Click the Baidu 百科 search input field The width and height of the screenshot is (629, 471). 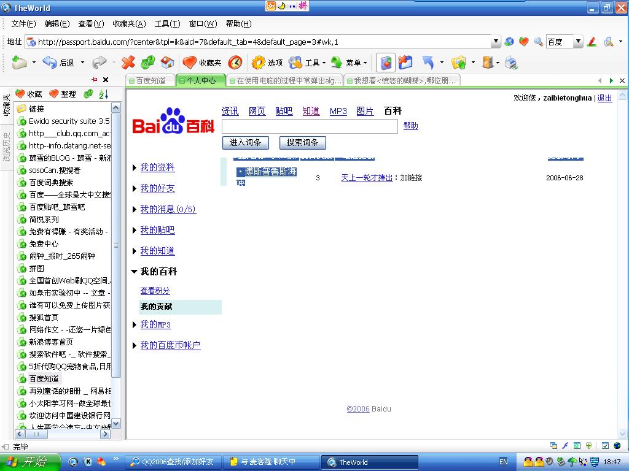[310, 126]
